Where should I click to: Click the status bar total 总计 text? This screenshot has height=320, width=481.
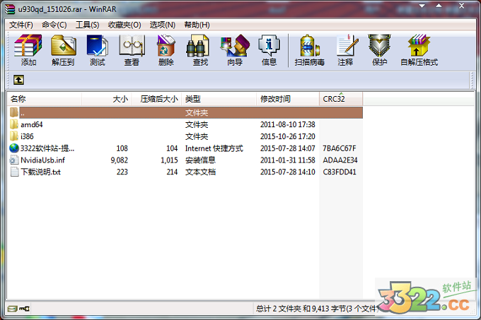point(317,309)
